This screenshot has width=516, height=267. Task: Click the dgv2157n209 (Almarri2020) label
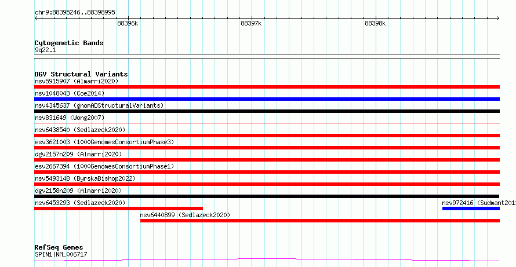point(78,154)
